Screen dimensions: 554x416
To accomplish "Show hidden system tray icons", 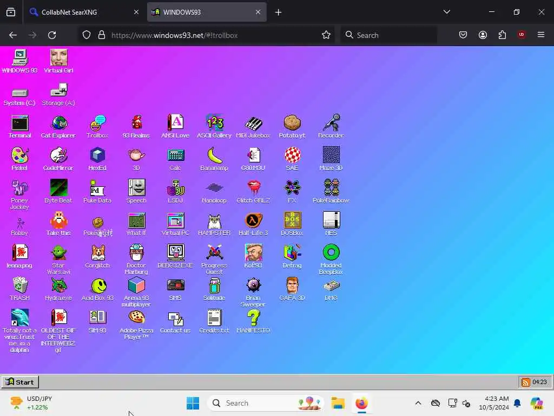I will tap(418, 403).
